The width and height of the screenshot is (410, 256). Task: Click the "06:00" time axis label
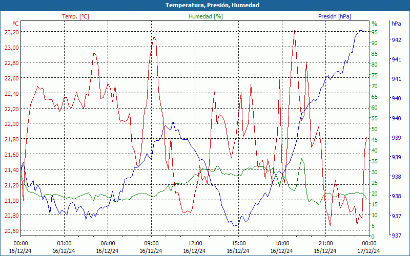click(x=108, y=244)
